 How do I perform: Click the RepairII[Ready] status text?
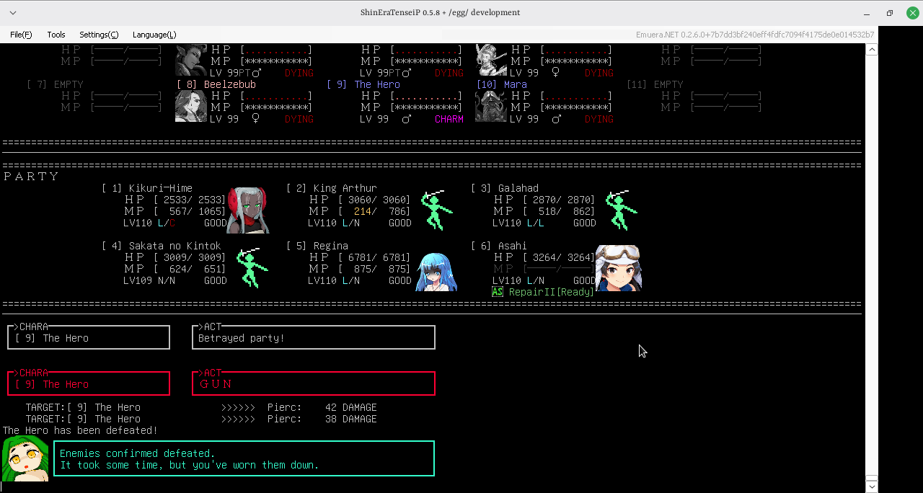pos(552,292)
